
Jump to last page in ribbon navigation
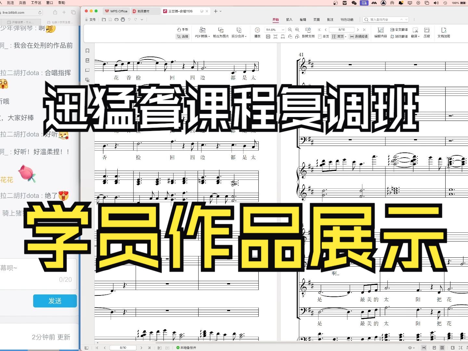(364, 30)
